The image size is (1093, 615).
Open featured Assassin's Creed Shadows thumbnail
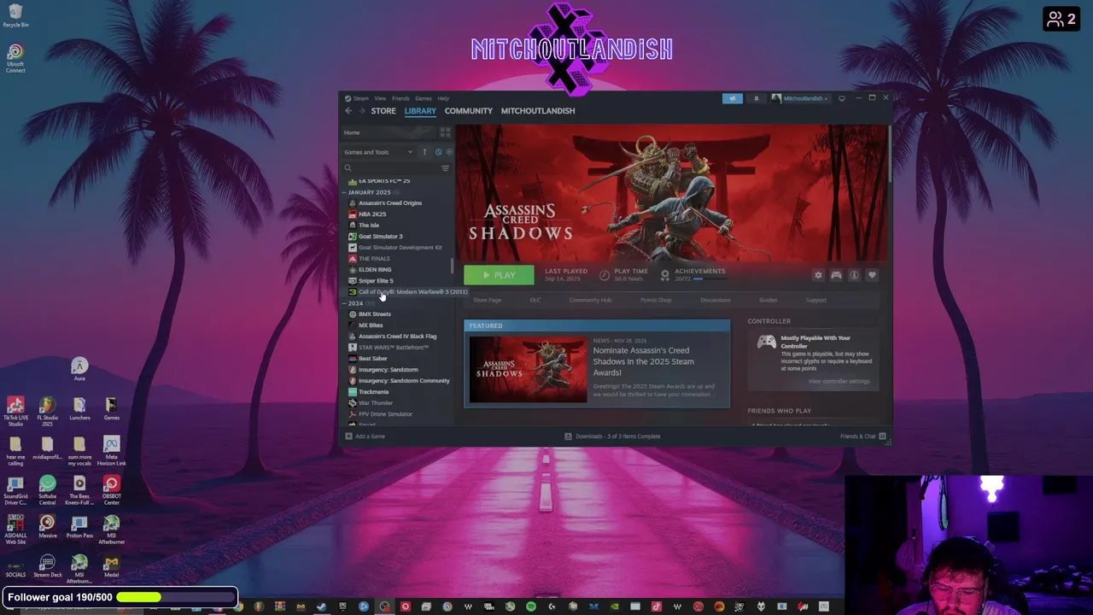click(528, 369)
